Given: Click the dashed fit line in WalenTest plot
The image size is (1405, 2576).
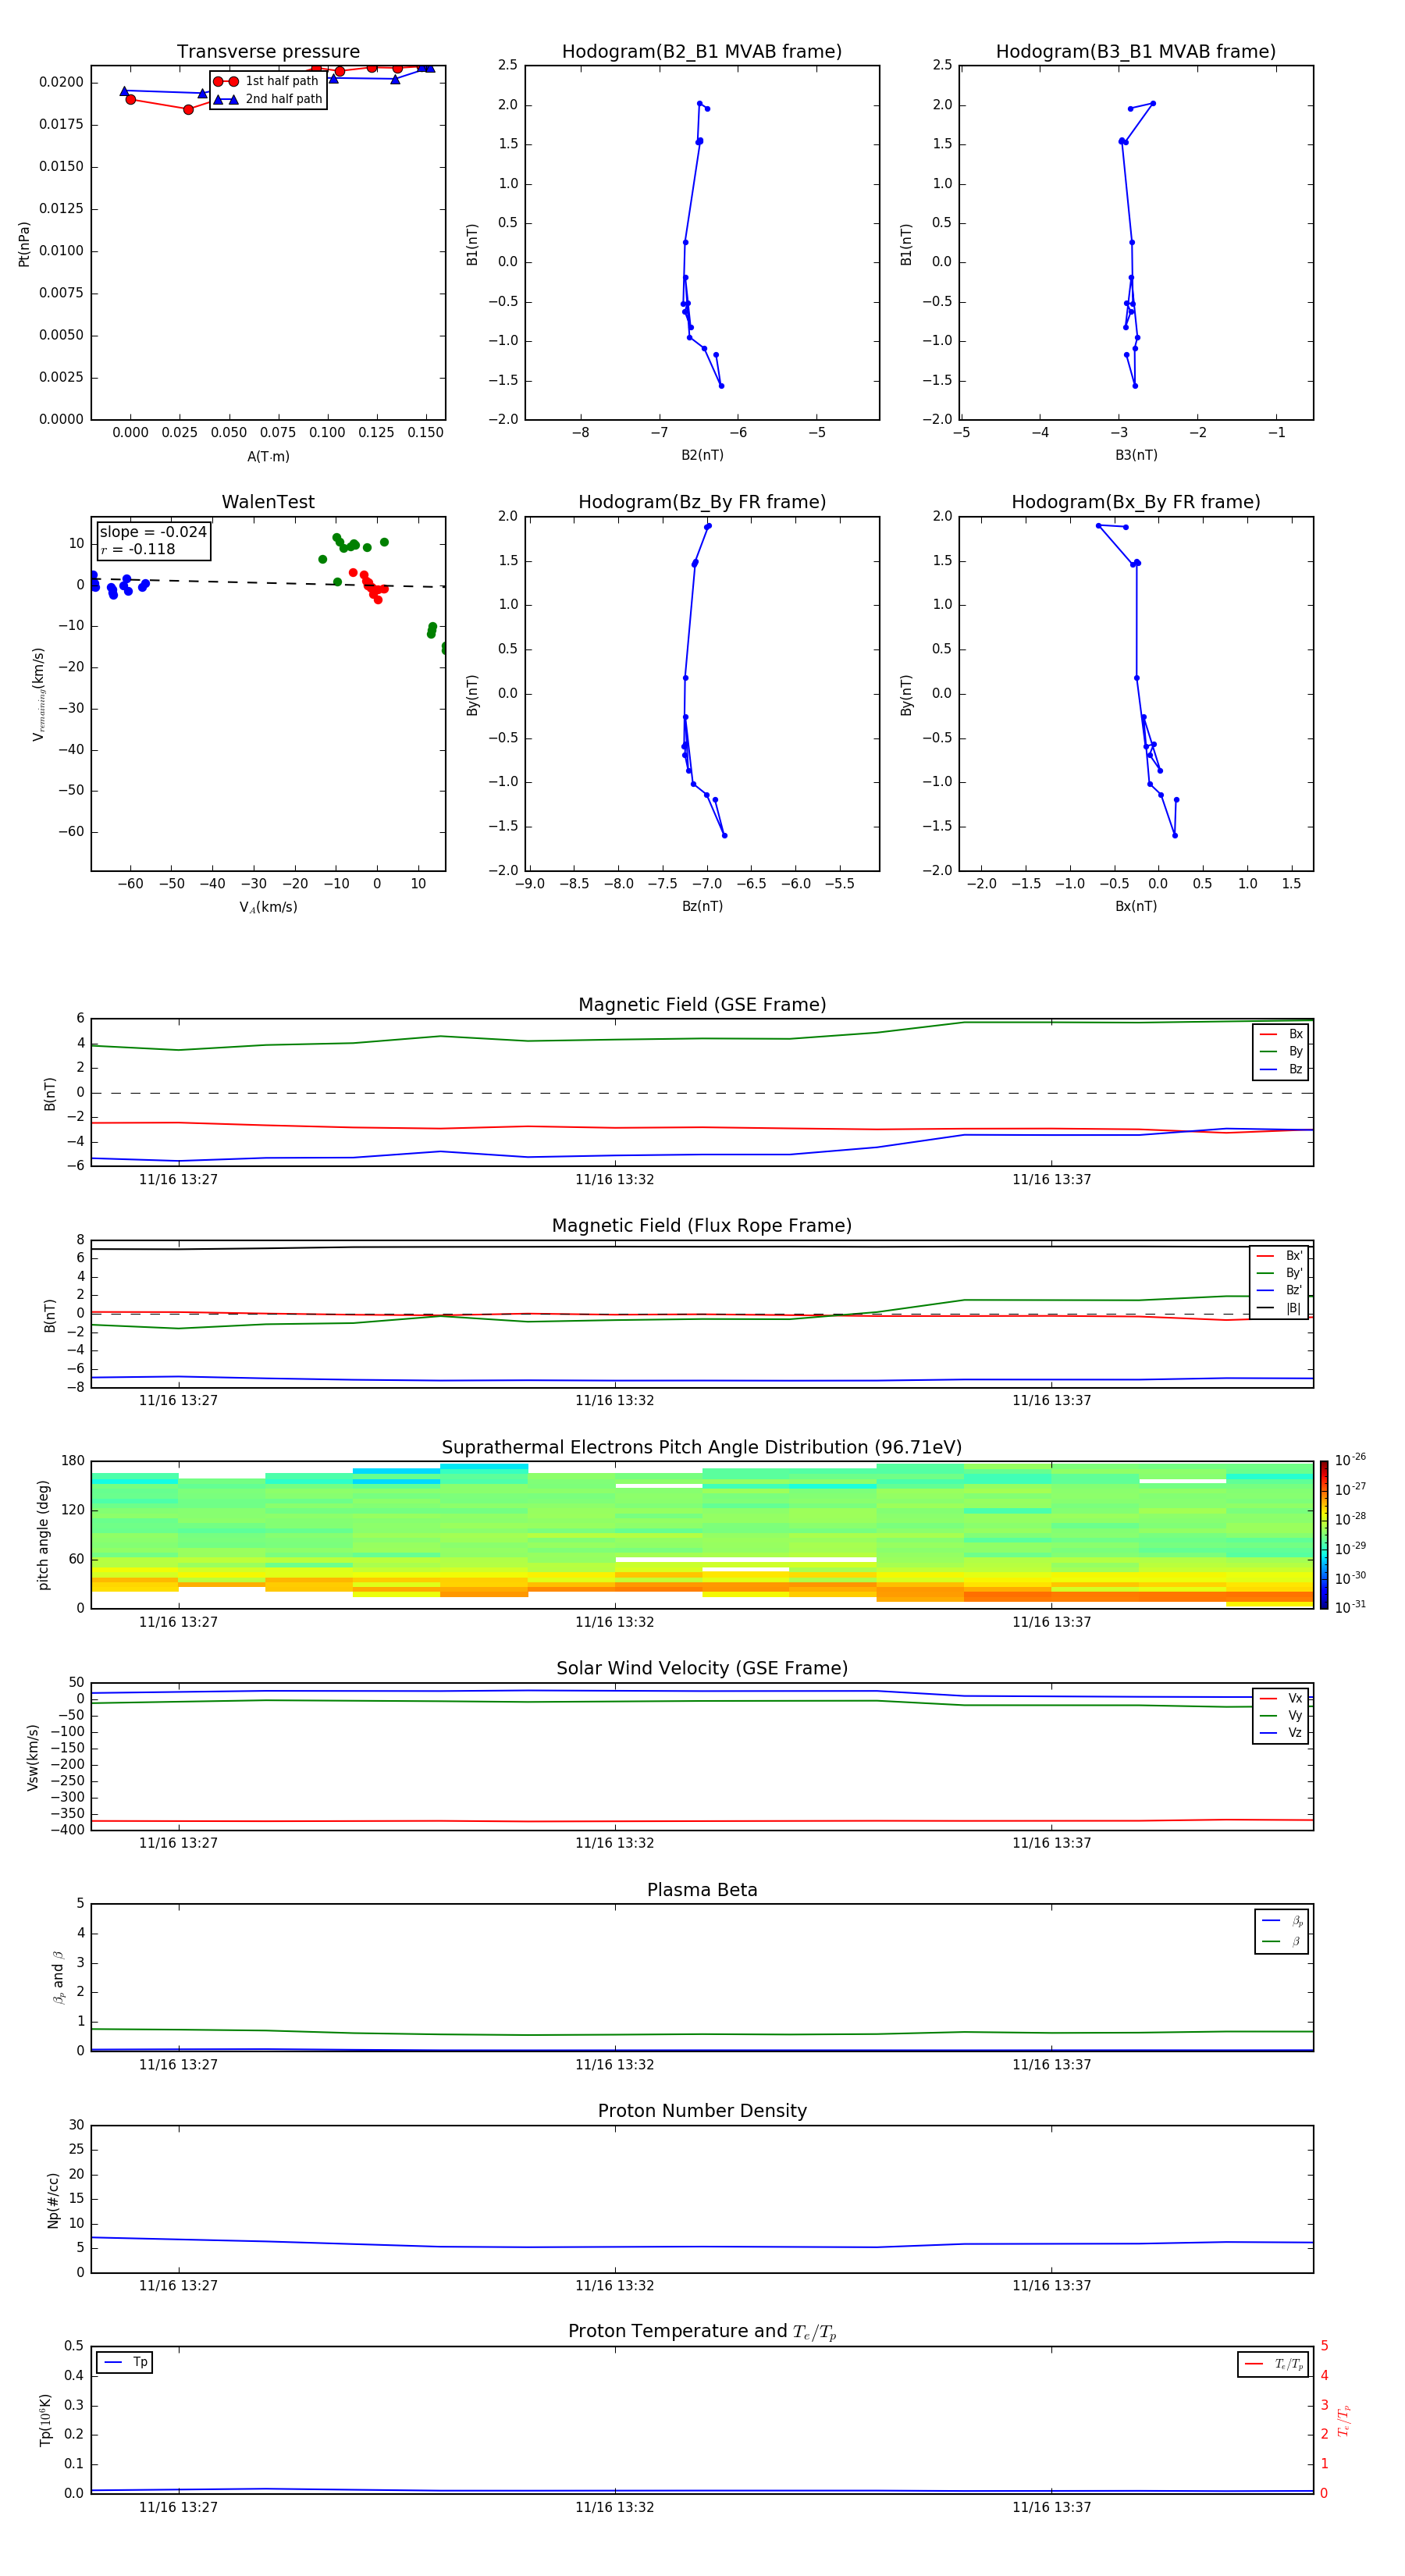Looking at the screenshot, I should pos(268,582).
